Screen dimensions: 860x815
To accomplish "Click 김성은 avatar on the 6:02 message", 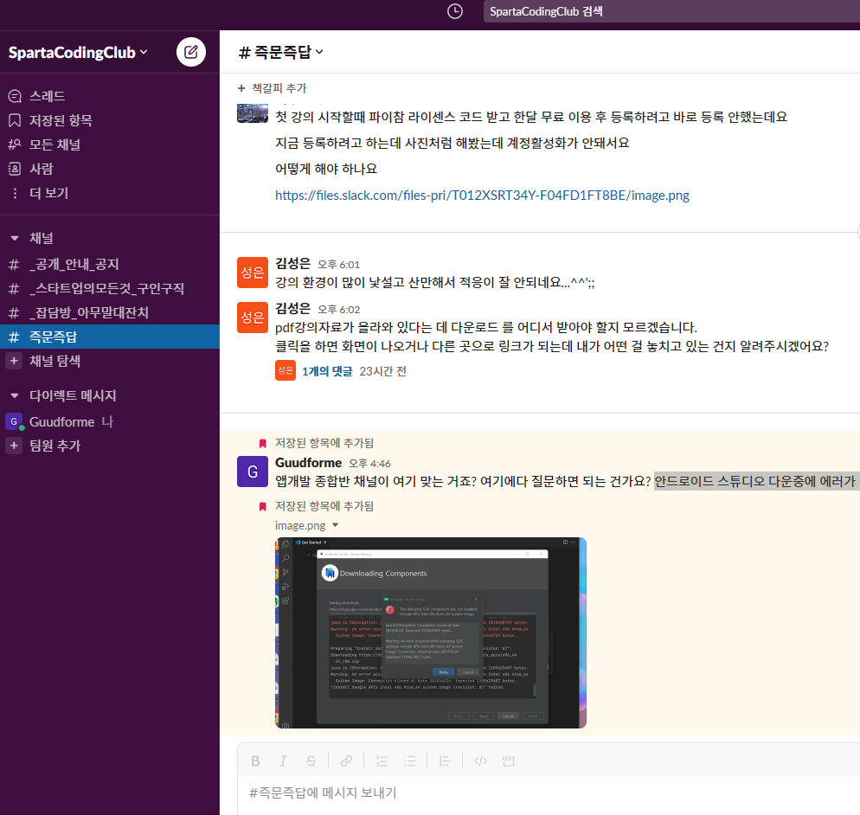I will (x=253, y=317).
